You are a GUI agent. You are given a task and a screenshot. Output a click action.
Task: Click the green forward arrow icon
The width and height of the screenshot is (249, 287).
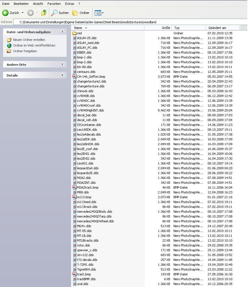coord(30,13)
